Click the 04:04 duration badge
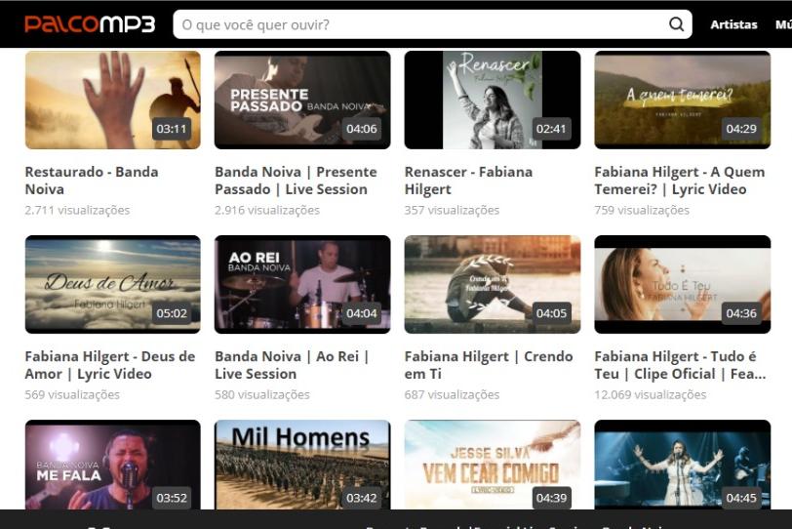The height and width of the screenshot is (529, 792). (361, 313)
